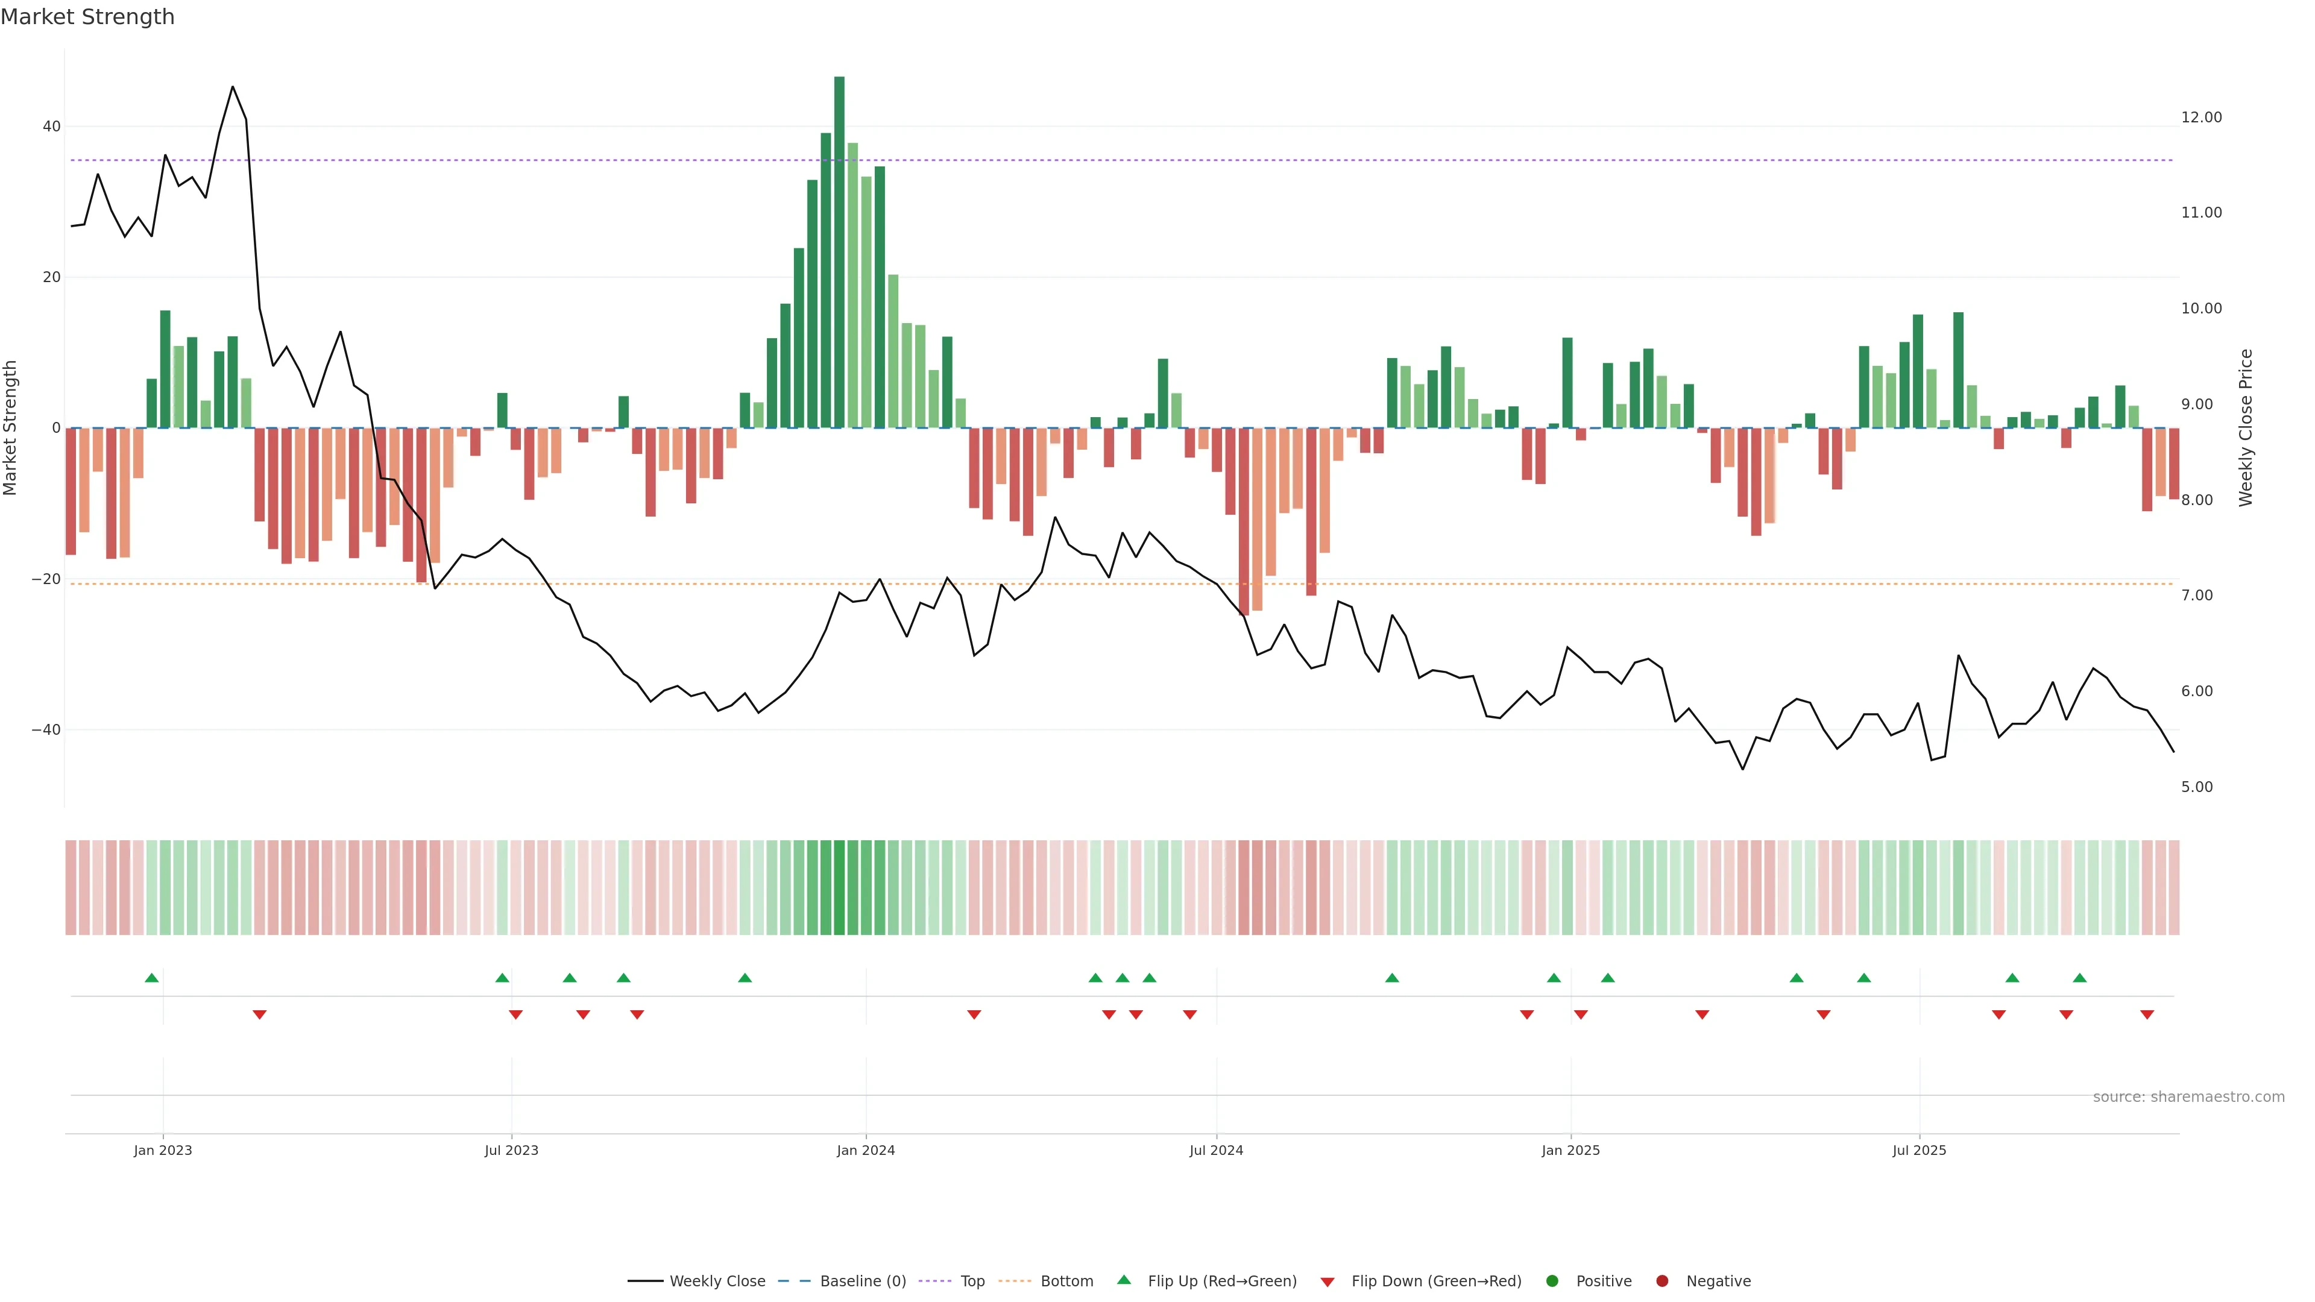The width and height of the screenshot is (2315, 1302).
Task: Click Weekly Close Price axis title
Action: (2246, 428)
